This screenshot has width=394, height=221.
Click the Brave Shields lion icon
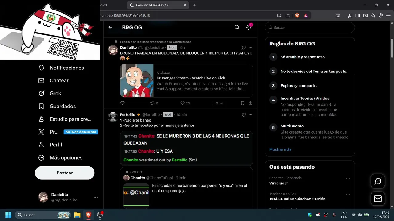point(297,15)
